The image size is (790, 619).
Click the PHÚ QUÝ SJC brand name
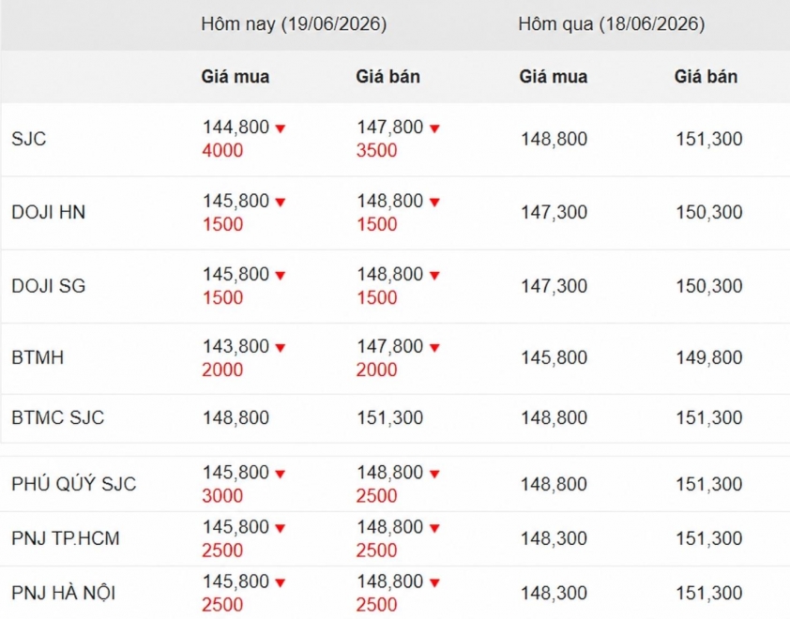[x=73, y=484]
